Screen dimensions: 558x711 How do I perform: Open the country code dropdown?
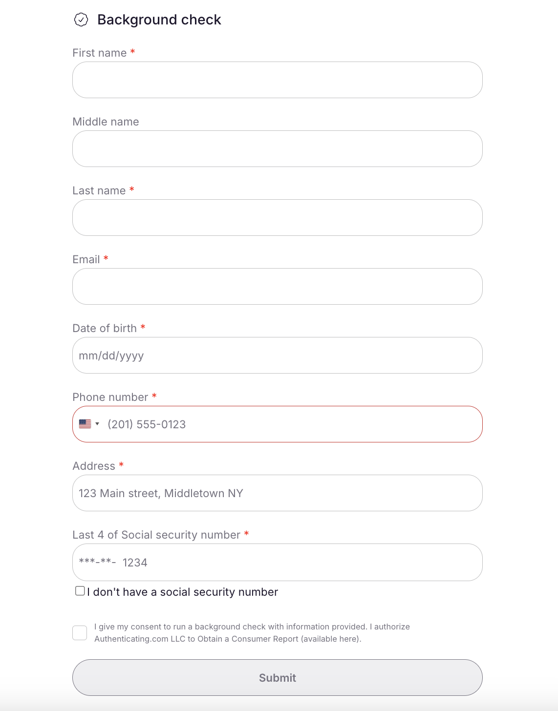coord(98,424)
